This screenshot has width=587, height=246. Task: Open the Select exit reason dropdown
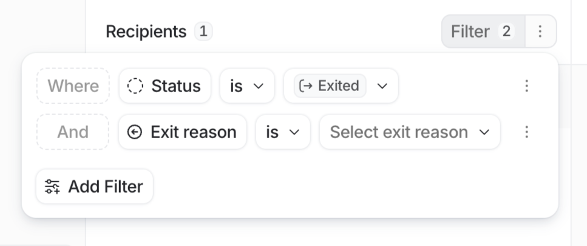coord(409,132)
